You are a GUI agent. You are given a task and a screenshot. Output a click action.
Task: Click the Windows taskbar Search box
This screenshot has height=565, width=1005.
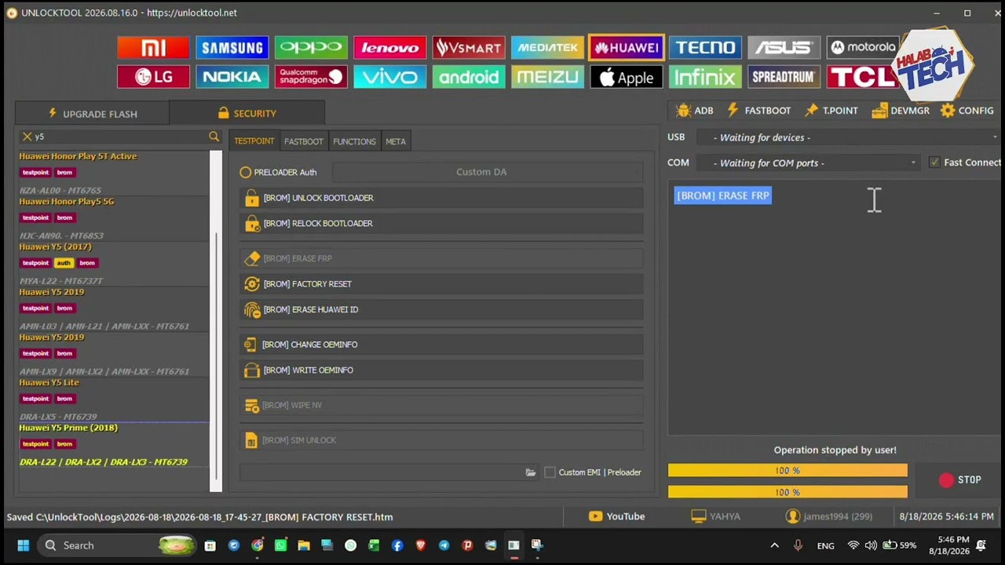coord(118,545)
